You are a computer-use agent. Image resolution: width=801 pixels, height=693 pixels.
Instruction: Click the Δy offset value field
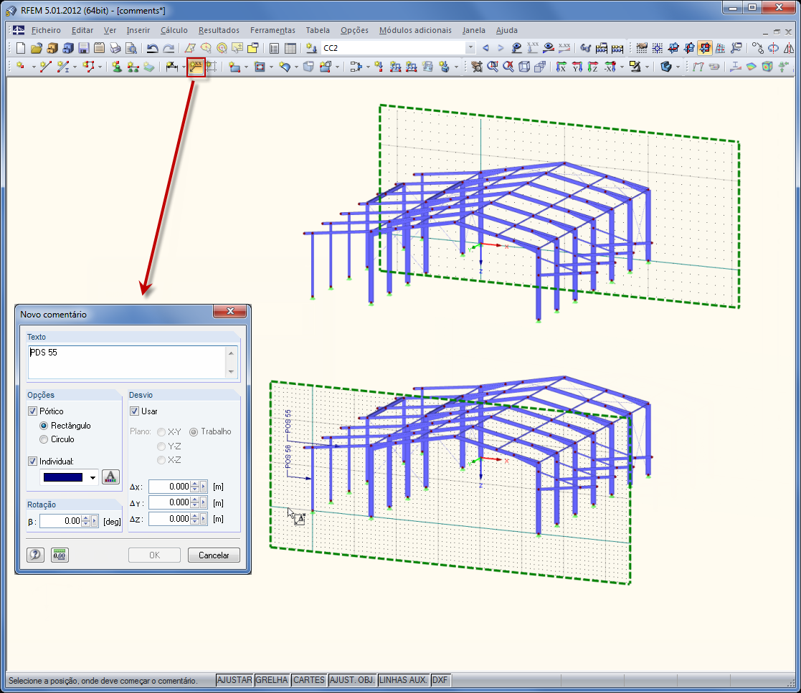[170, 502]
